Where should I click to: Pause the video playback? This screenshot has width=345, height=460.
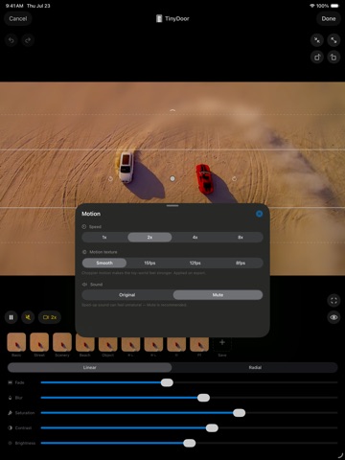pos(11,317)
